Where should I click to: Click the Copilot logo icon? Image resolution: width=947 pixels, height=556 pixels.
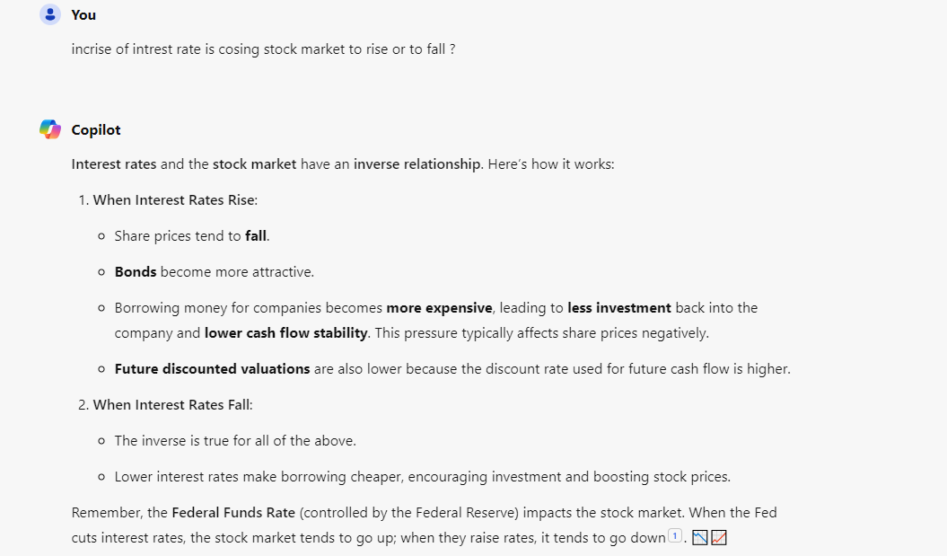[x=50, y=129]
